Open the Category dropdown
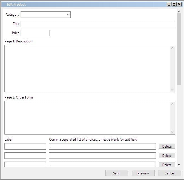The width and height of the screenshot is (184, 180). (x=46, y=15)
